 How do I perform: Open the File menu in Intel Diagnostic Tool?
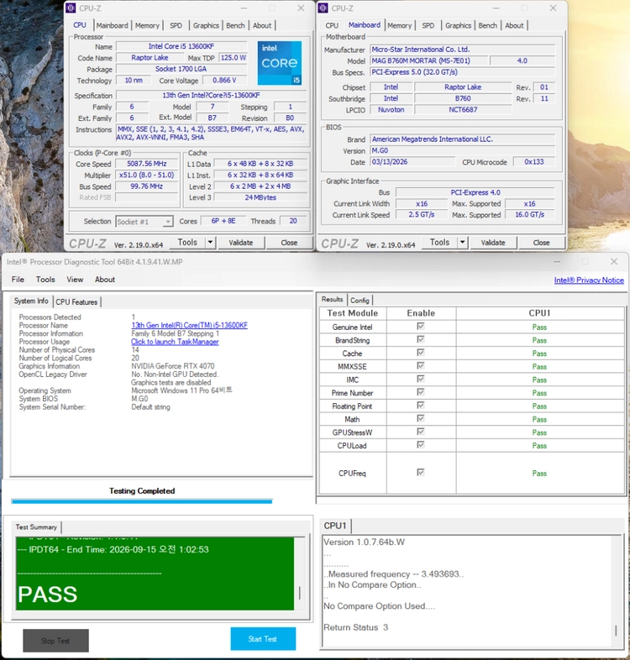(18, 280)
